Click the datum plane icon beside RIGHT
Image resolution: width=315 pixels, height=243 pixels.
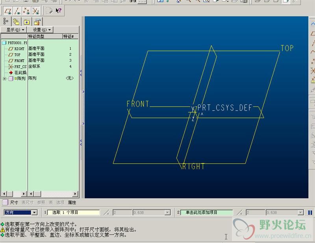11,49
